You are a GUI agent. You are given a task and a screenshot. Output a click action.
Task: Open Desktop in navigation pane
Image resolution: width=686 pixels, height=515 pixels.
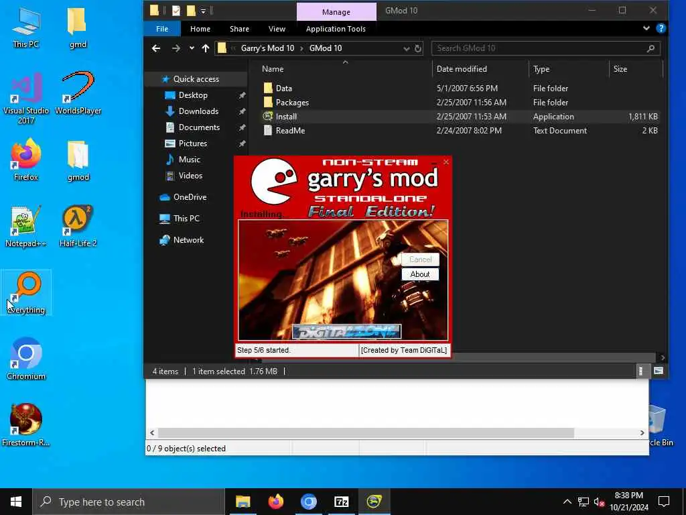192,95
